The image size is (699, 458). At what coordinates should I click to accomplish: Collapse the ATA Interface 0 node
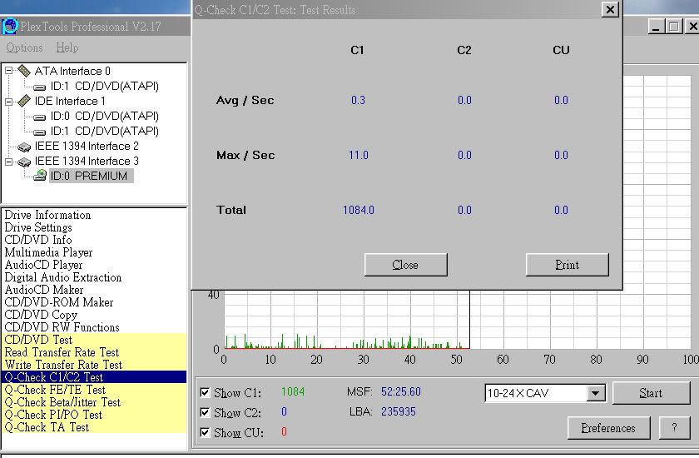tap(8, 71)
